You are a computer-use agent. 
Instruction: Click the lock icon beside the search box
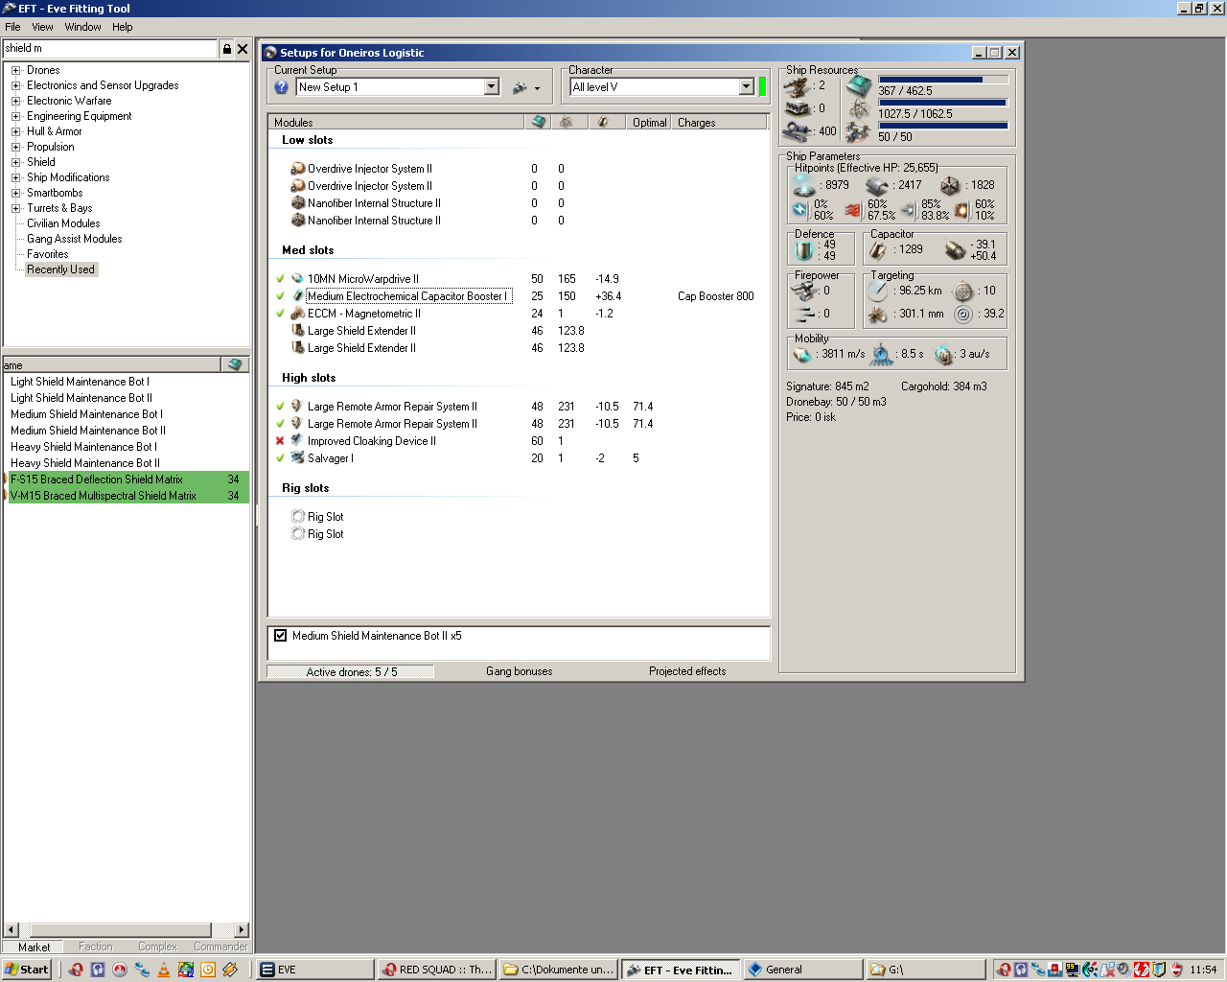click(227, 49)
